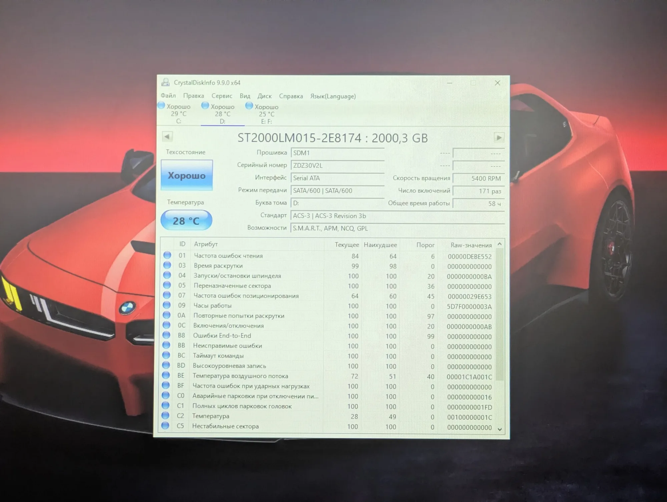667x502 pixels.
Task: Click status dot of Запуски/остановки шпинделя row
Action: pyautogui.click(x=167, y=275)
